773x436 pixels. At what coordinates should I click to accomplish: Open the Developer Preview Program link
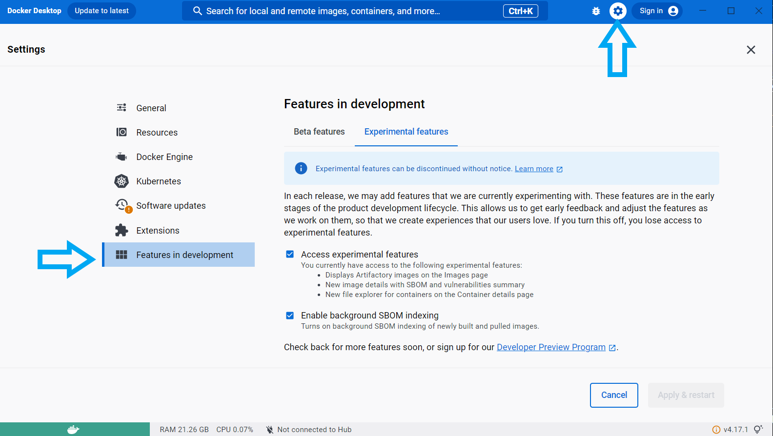point(551,347)
